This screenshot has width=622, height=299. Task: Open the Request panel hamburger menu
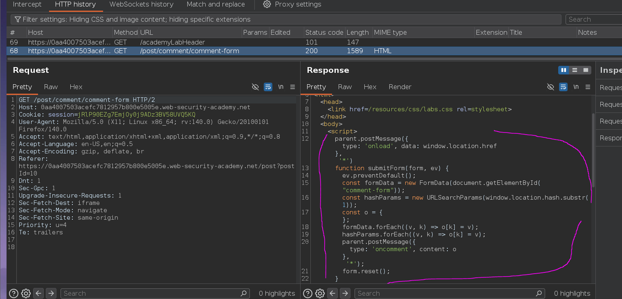[x=293, y=87]
